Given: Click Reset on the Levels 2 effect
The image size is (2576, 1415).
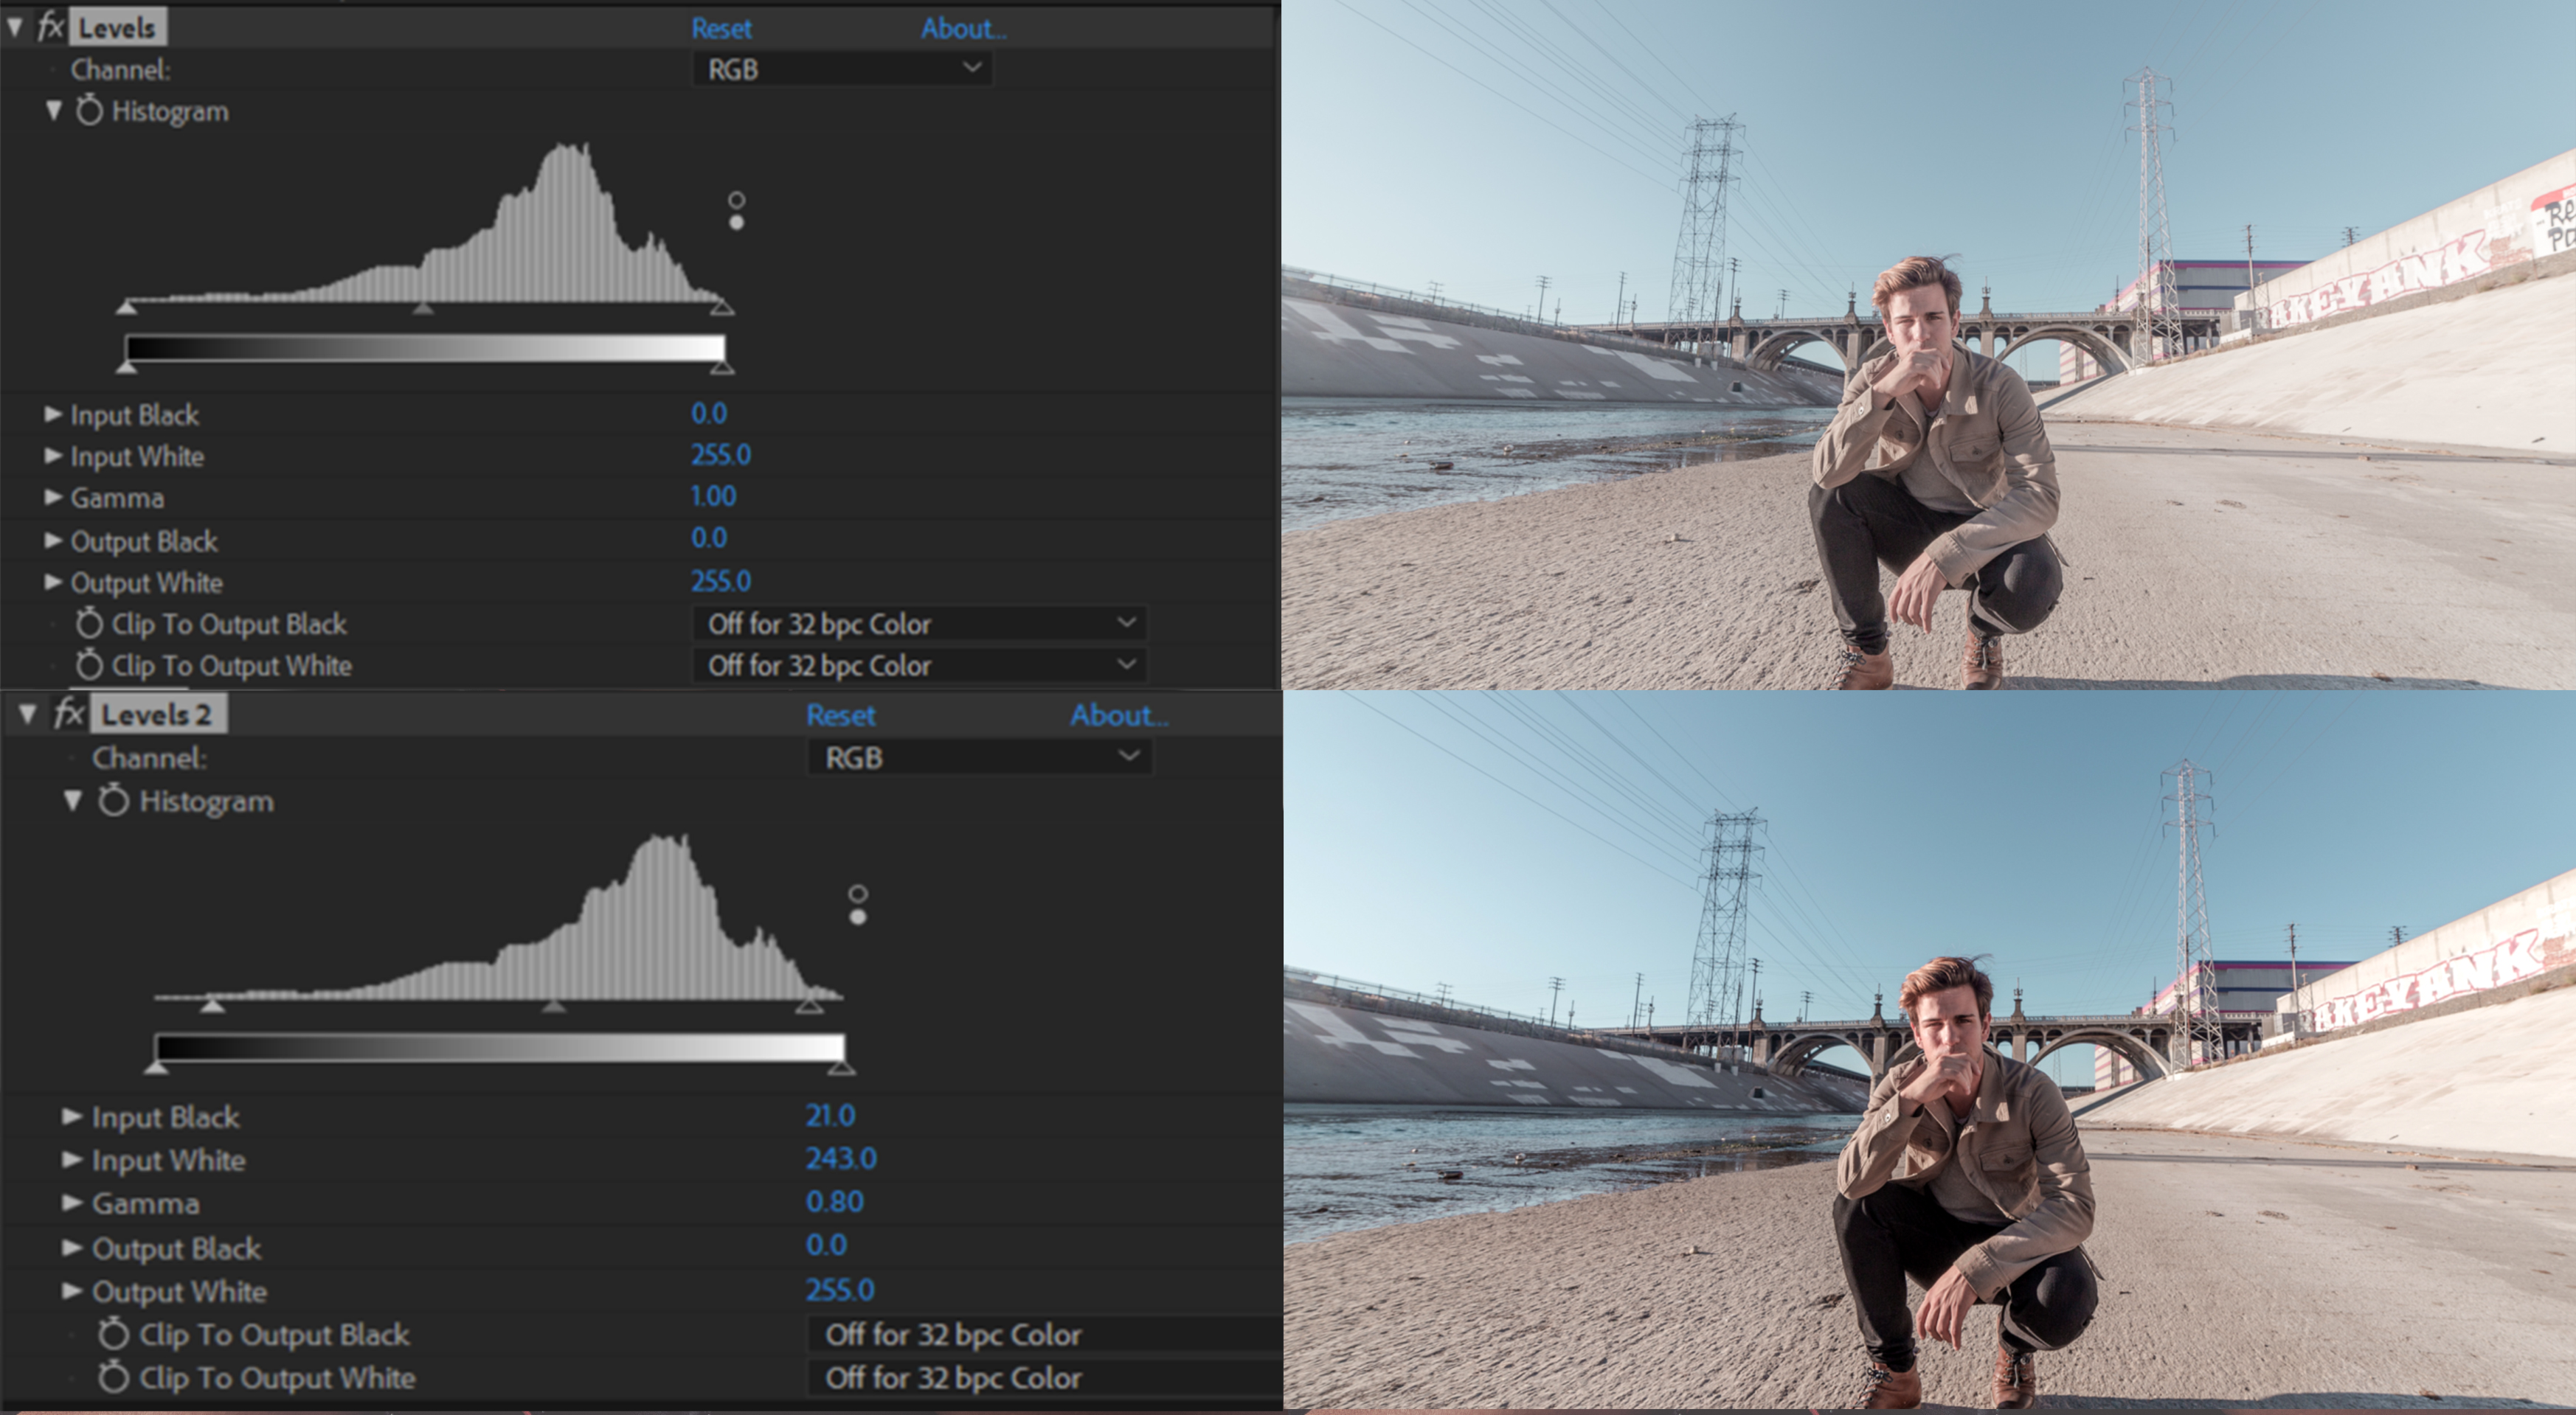Looking at the screenshot, I should (x=841, y=715).
